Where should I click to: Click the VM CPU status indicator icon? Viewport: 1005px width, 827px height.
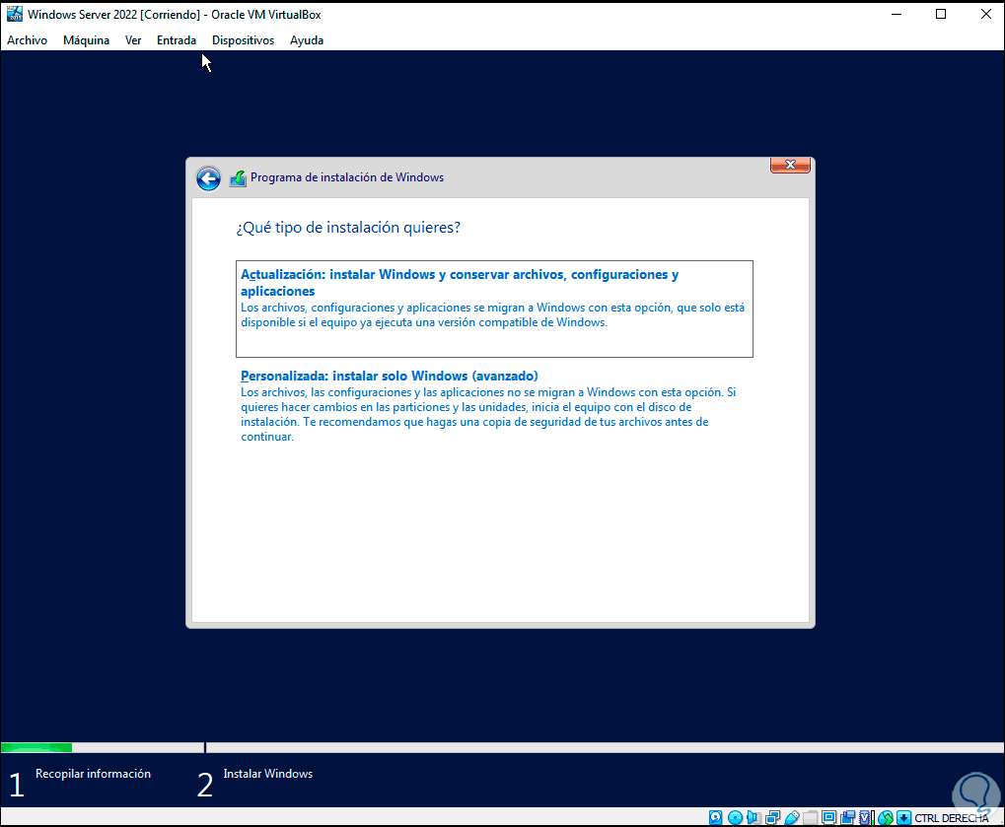tap(867, 817)
